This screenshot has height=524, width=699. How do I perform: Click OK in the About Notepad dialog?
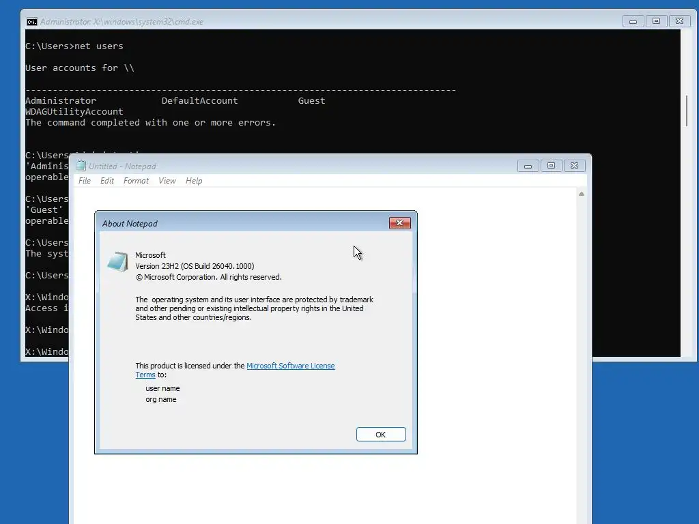381,435
